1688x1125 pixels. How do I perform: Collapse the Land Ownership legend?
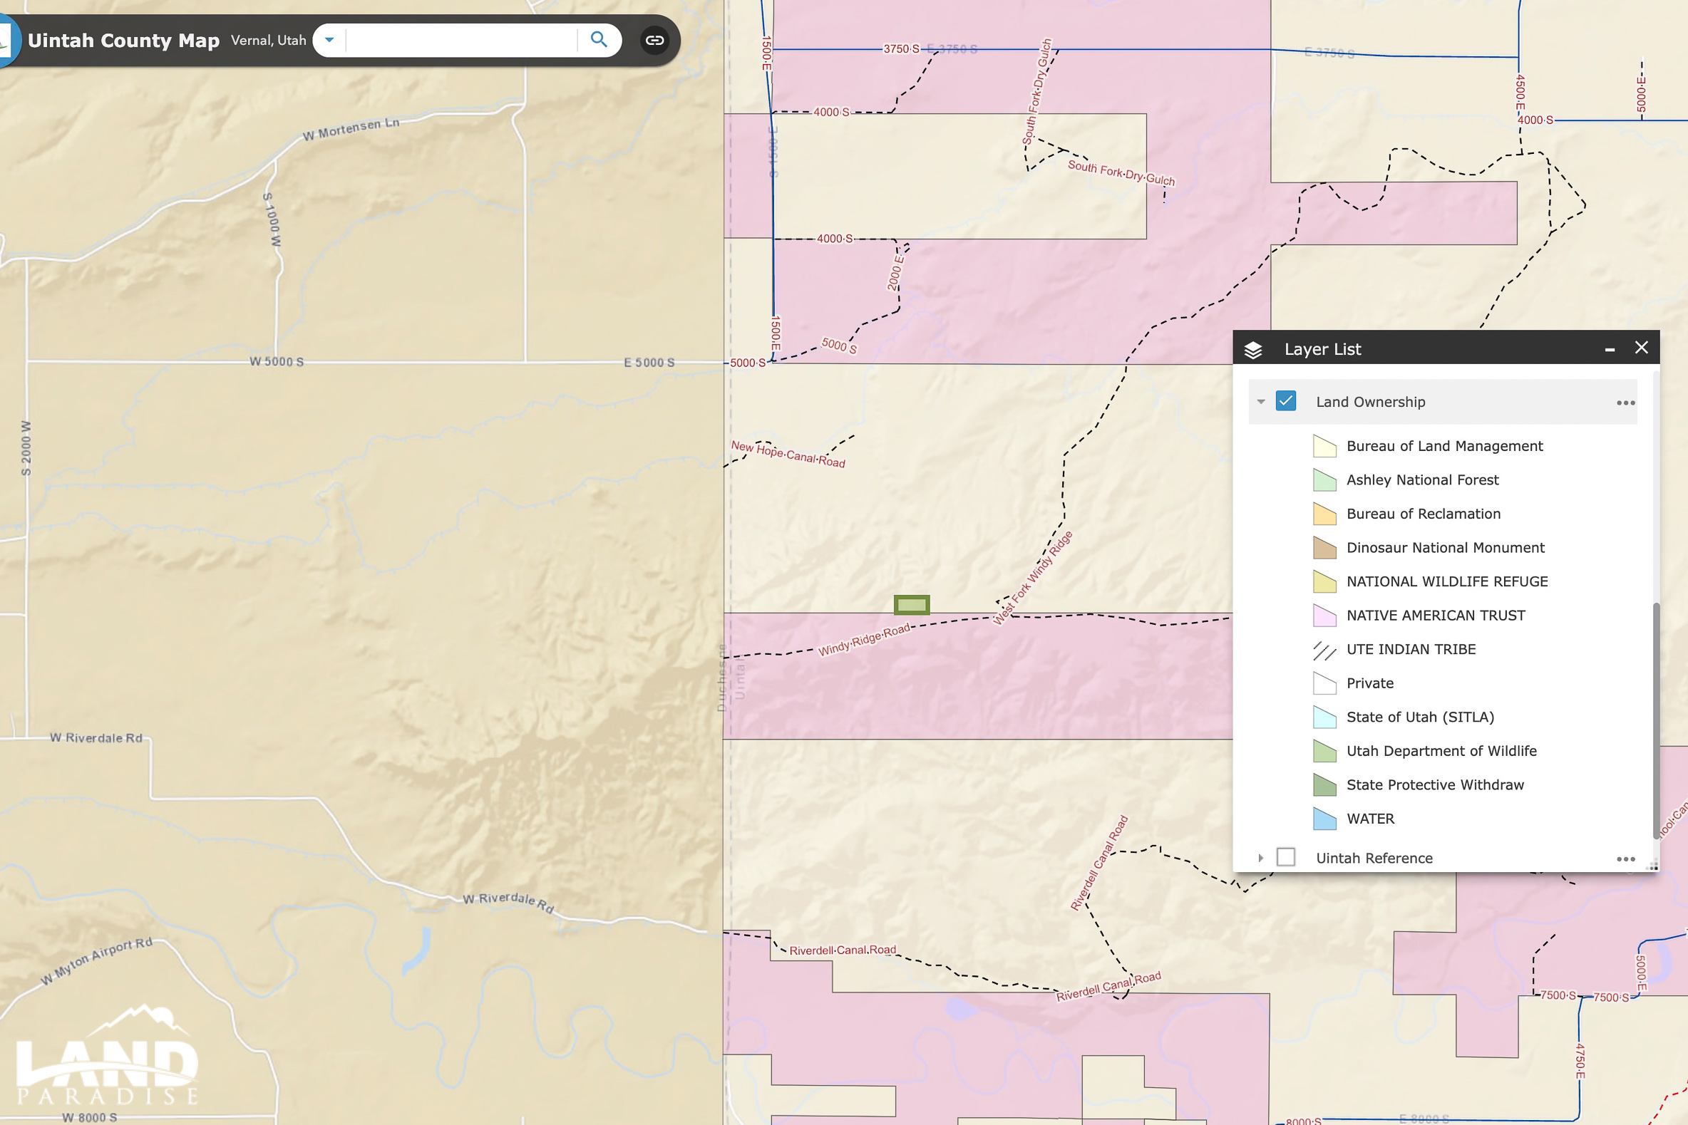tap(1261, 402)
